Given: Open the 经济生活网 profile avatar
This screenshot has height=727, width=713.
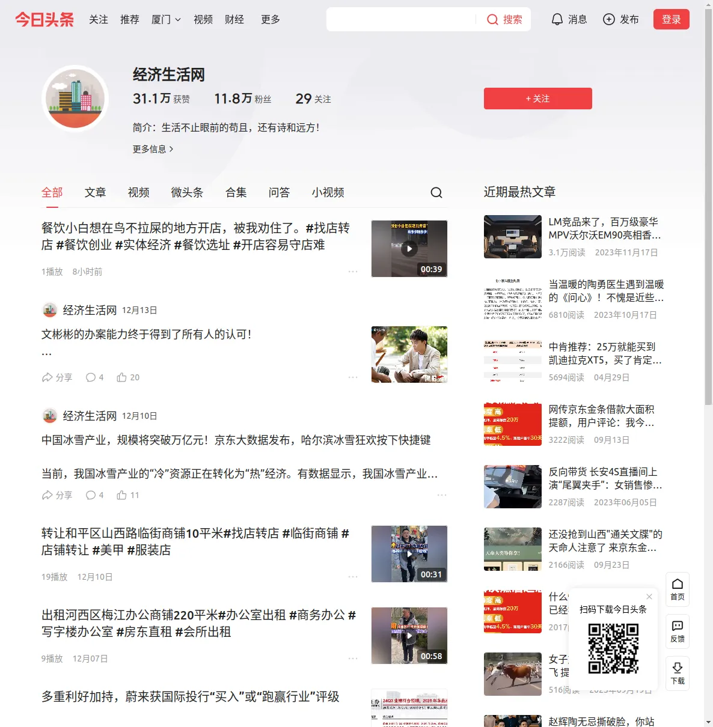Looking at the screenshot, I should point(75,98).
